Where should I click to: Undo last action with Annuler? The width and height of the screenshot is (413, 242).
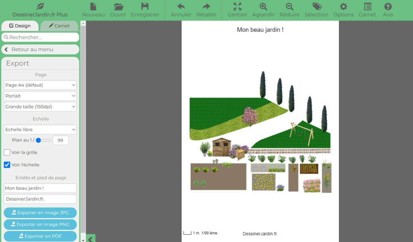point(181,10)
